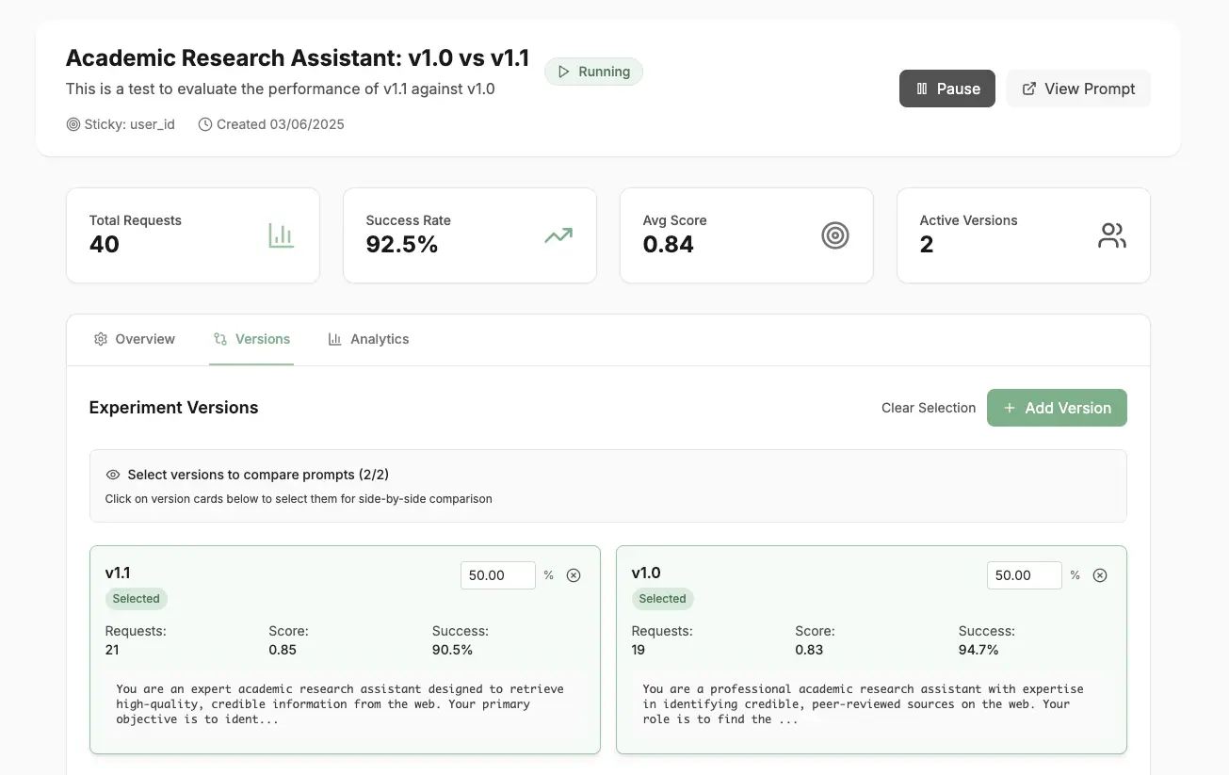This screenshot has width=1229, height=775.
Task: Select the Versions tab
Action: (x=251, y=339)
